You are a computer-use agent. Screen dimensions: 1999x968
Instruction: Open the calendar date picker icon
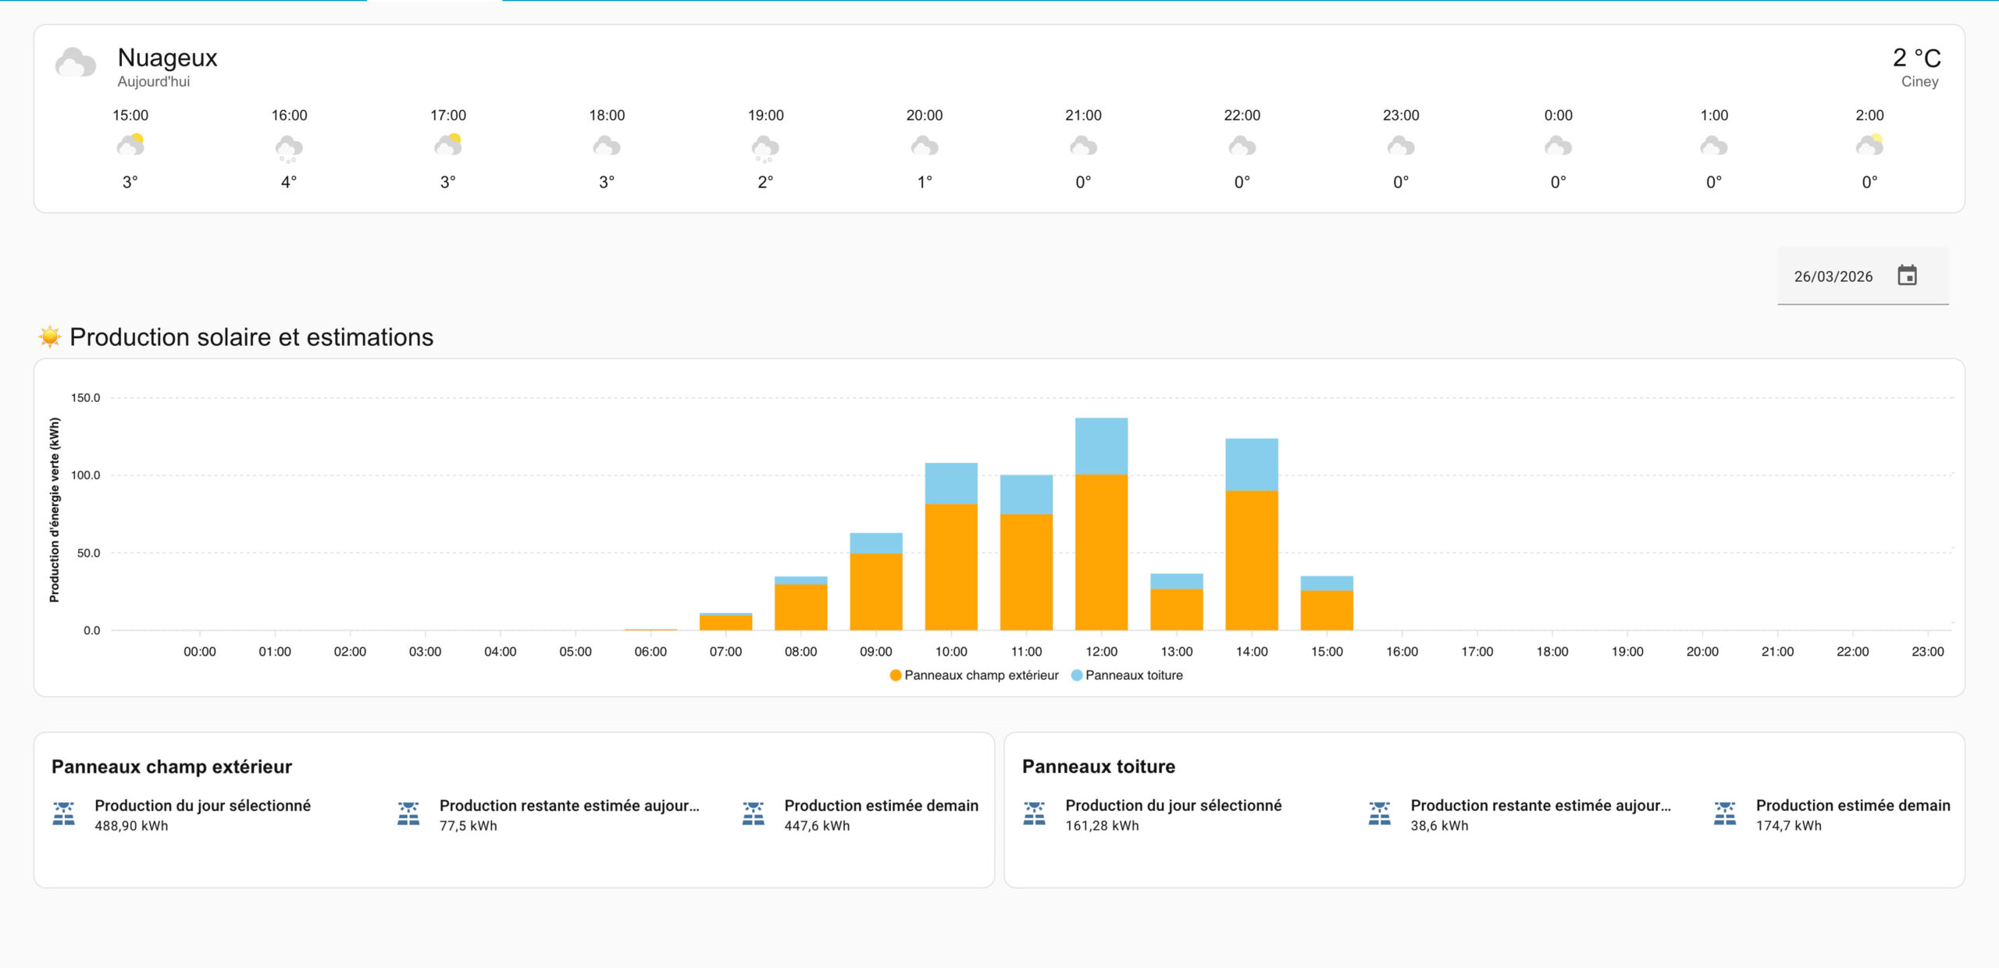click(x=1907, y=276)
